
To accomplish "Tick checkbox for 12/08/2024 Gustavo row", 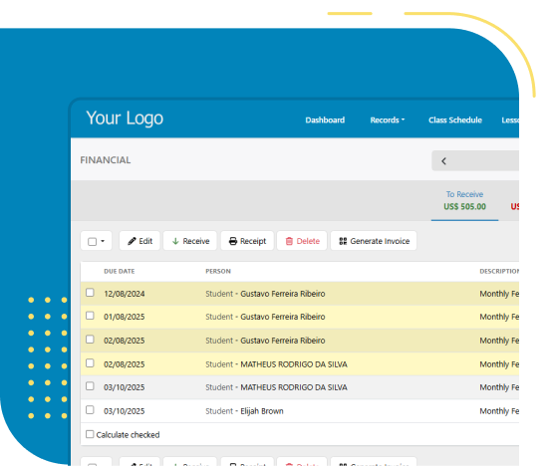I will click(90, 293).
